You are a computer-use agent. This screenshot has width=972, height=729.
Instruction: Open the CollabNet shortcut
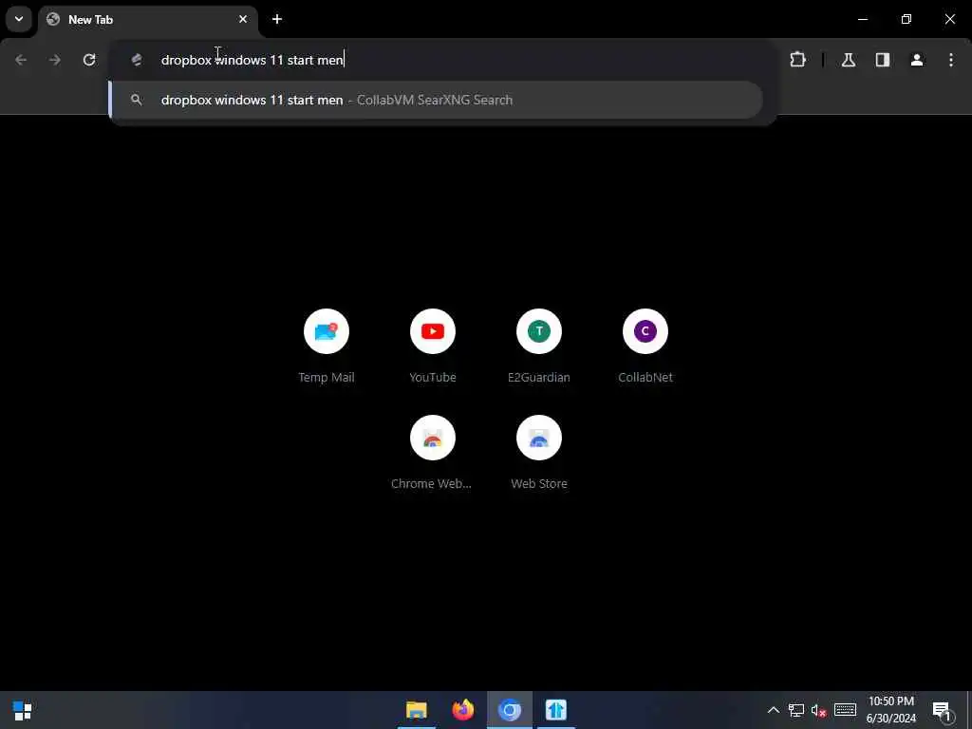(x=645, y=346)
